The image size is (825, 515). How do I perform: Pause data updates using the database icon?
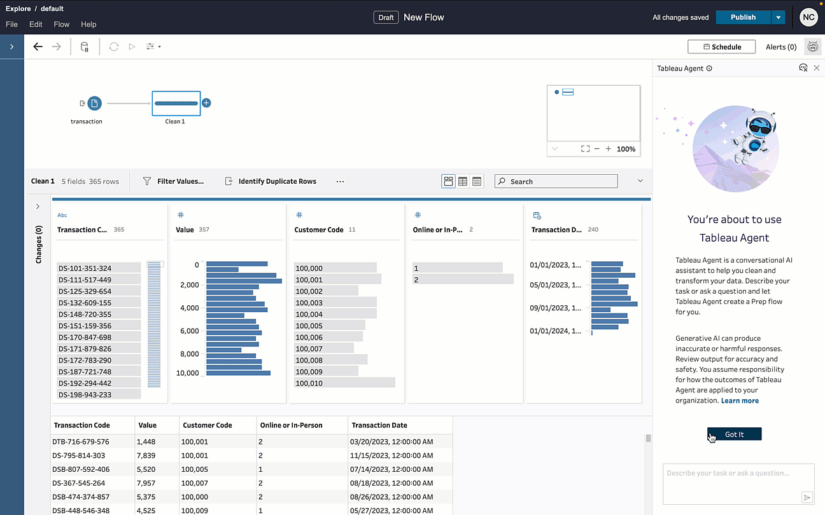(84, 46)
